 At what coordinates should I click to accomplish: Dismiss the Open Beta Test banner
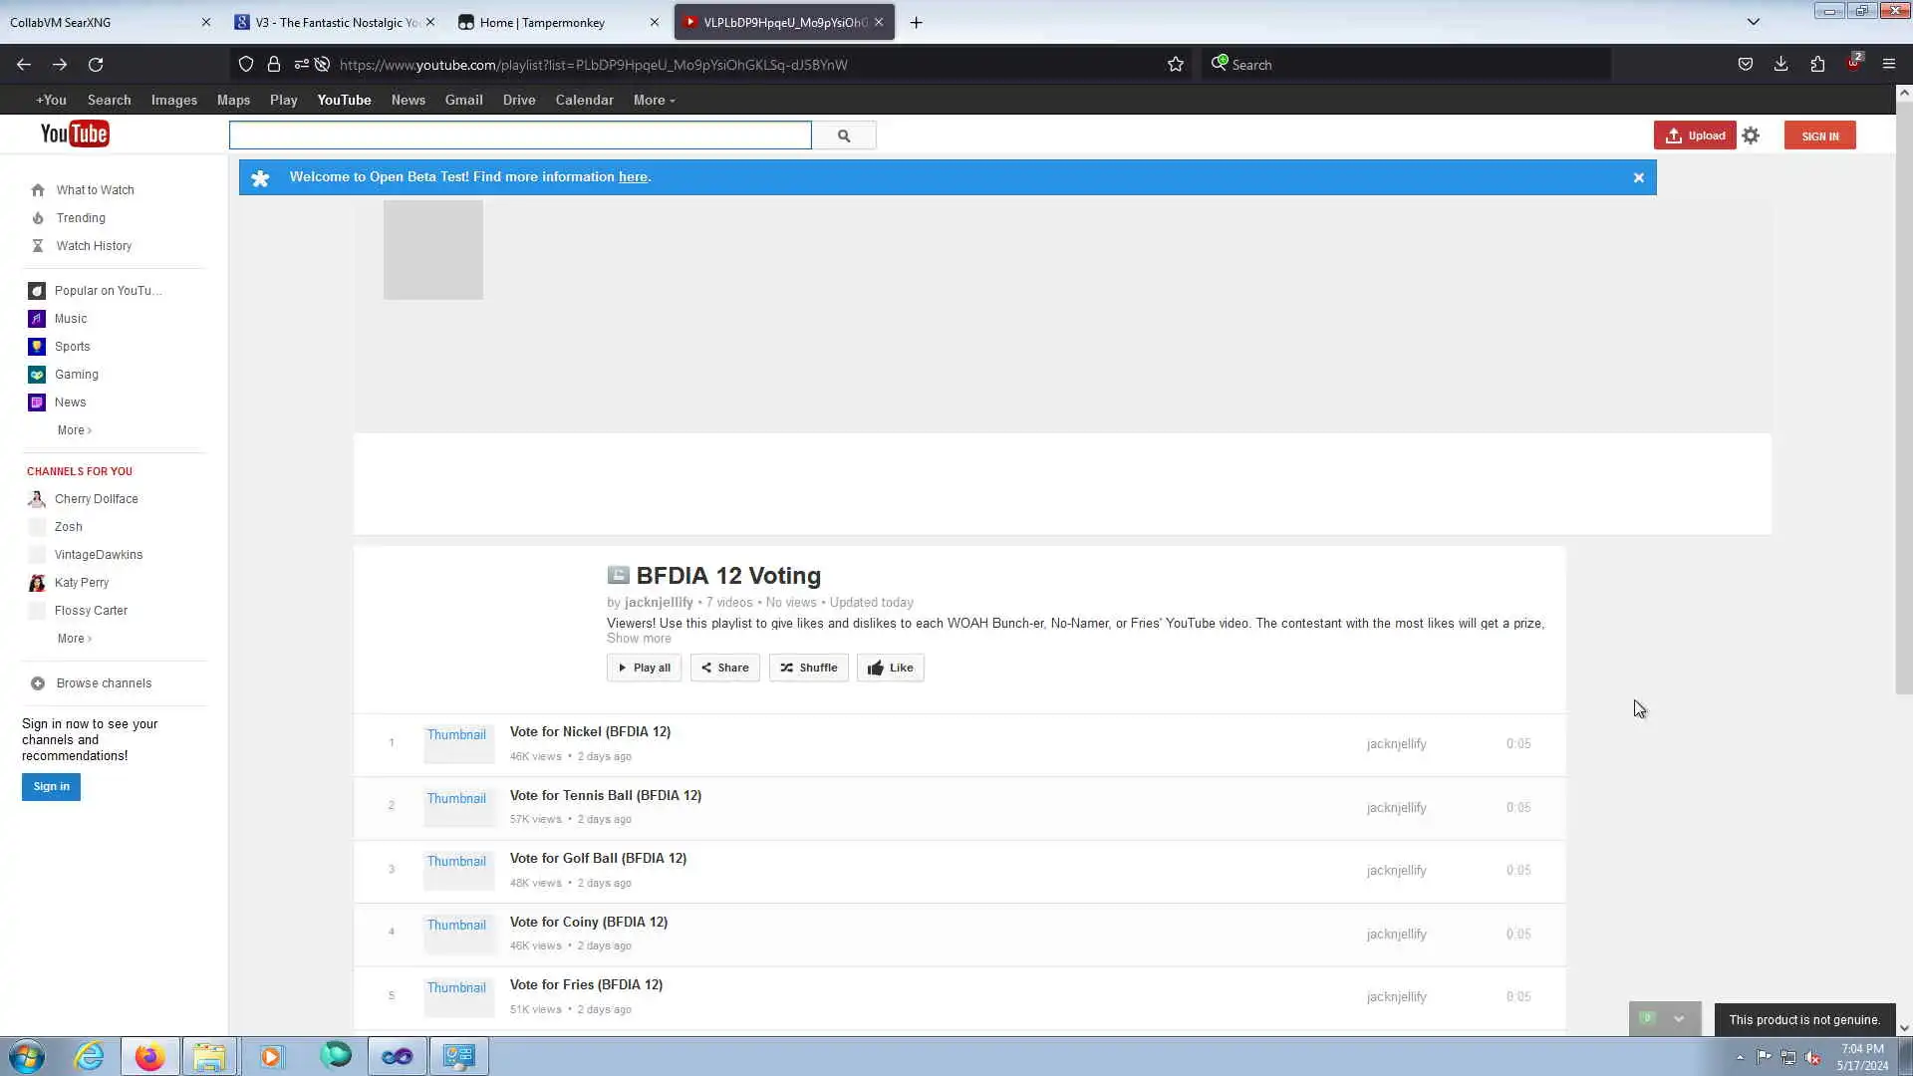coord(1638,177)
